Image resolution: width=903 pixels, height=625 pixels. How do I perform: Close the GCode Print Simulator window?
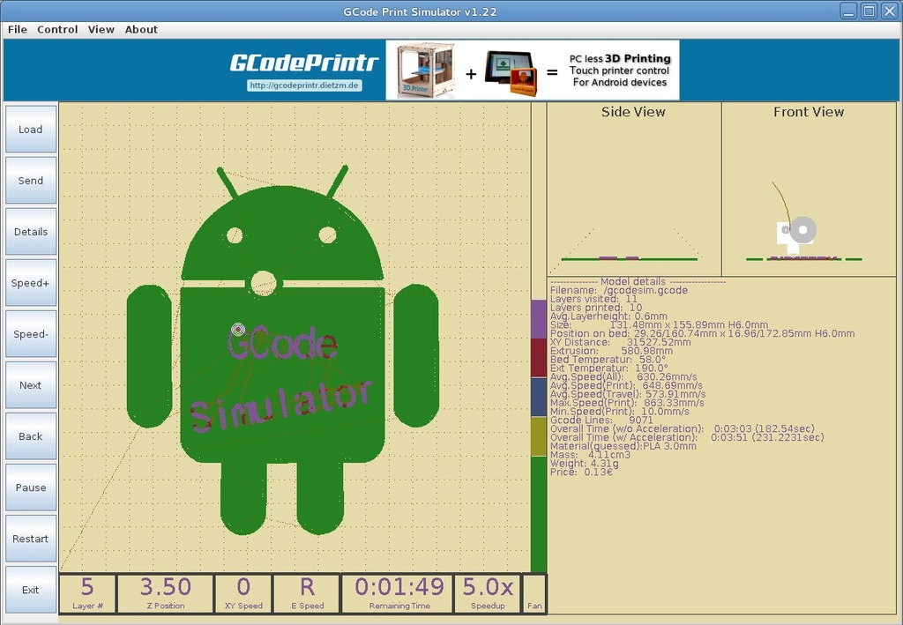[x=890, y=11]
